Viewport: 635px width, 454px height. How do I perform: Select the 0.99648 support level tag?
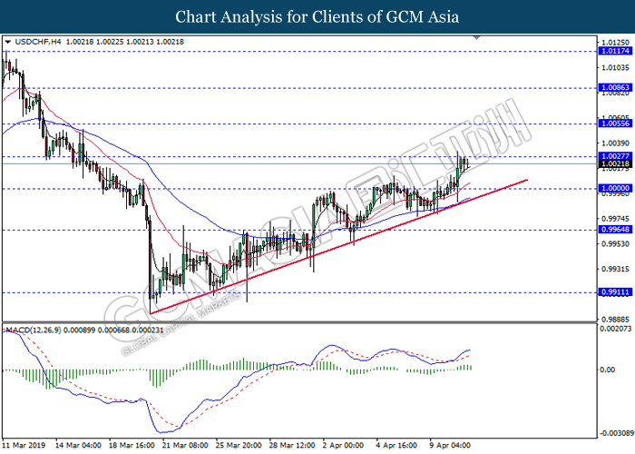tap(614, 230)
